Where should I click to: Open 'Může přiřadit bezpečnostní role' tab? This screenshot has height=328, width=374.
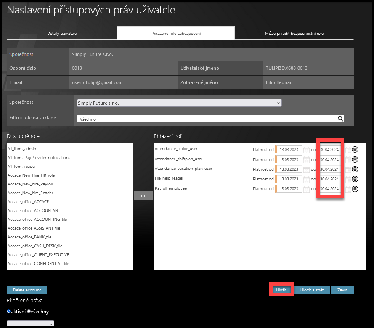point(294,33)
